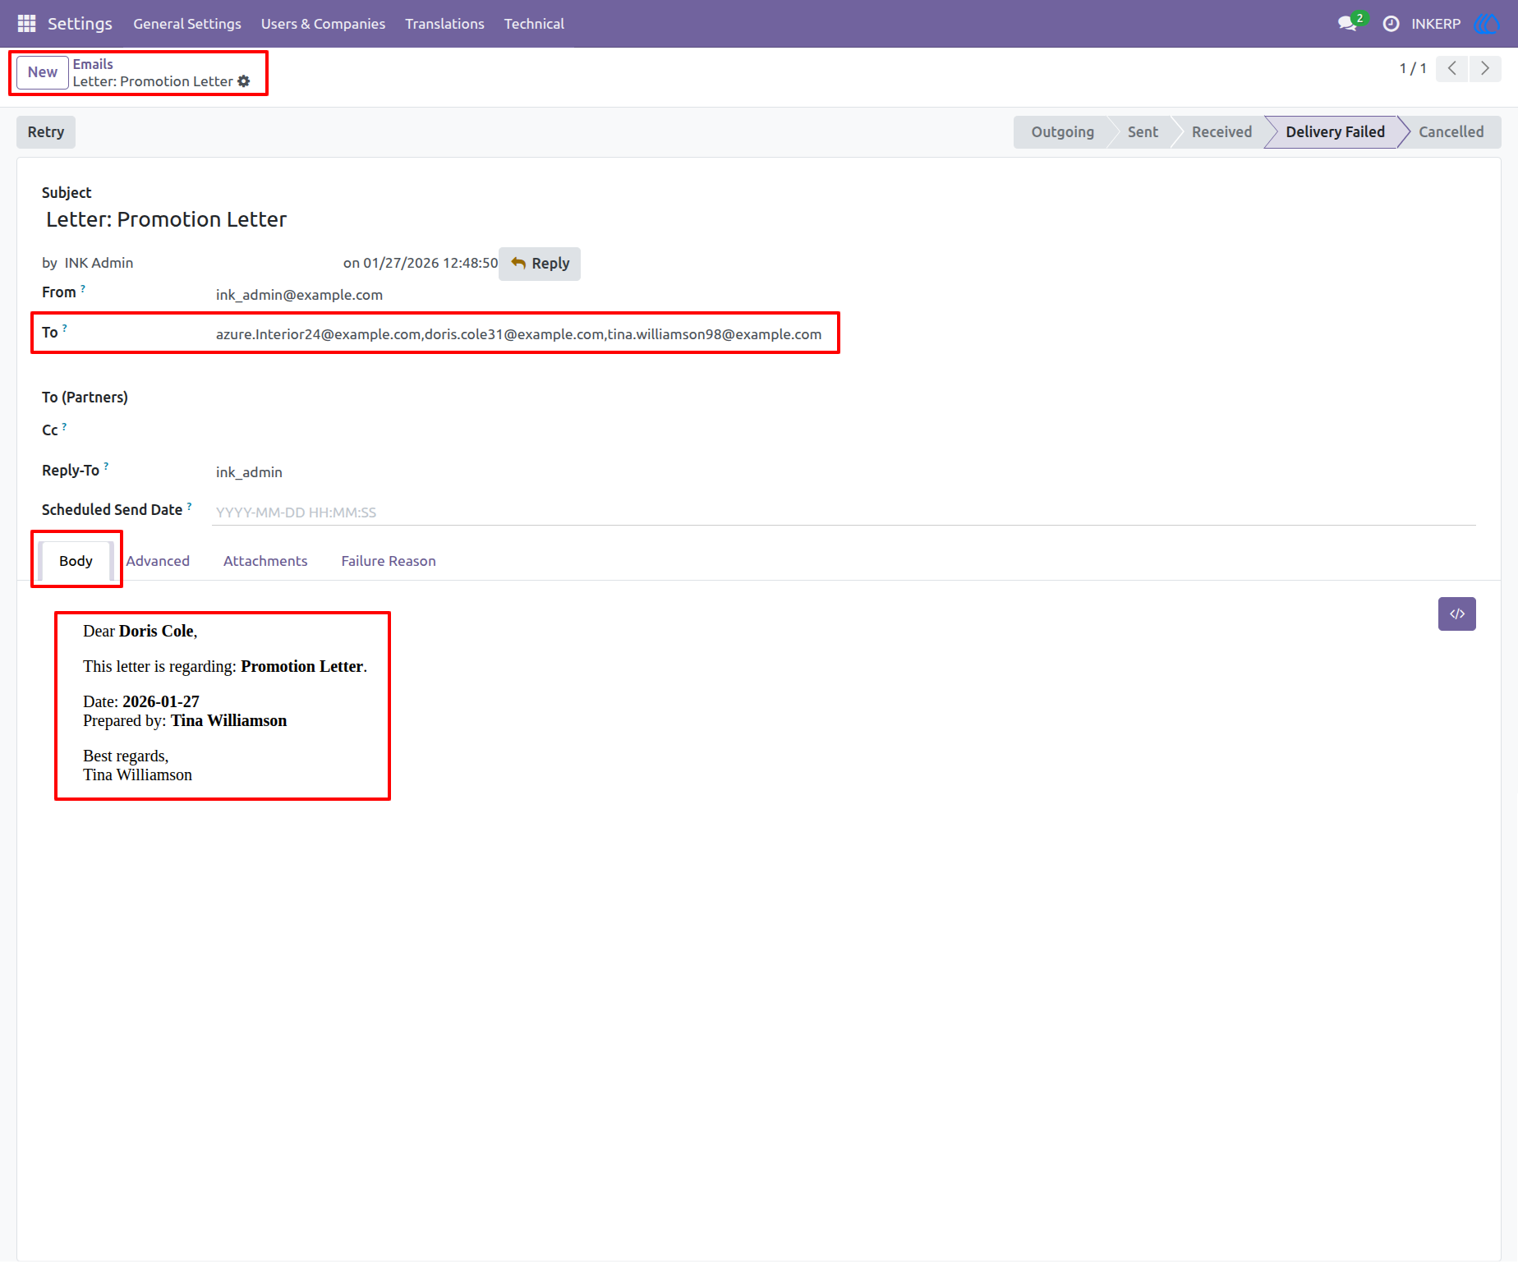The image size is (1518, 1264).
Task: Open the General Settings menu
Action: click(x=187, y=24)
